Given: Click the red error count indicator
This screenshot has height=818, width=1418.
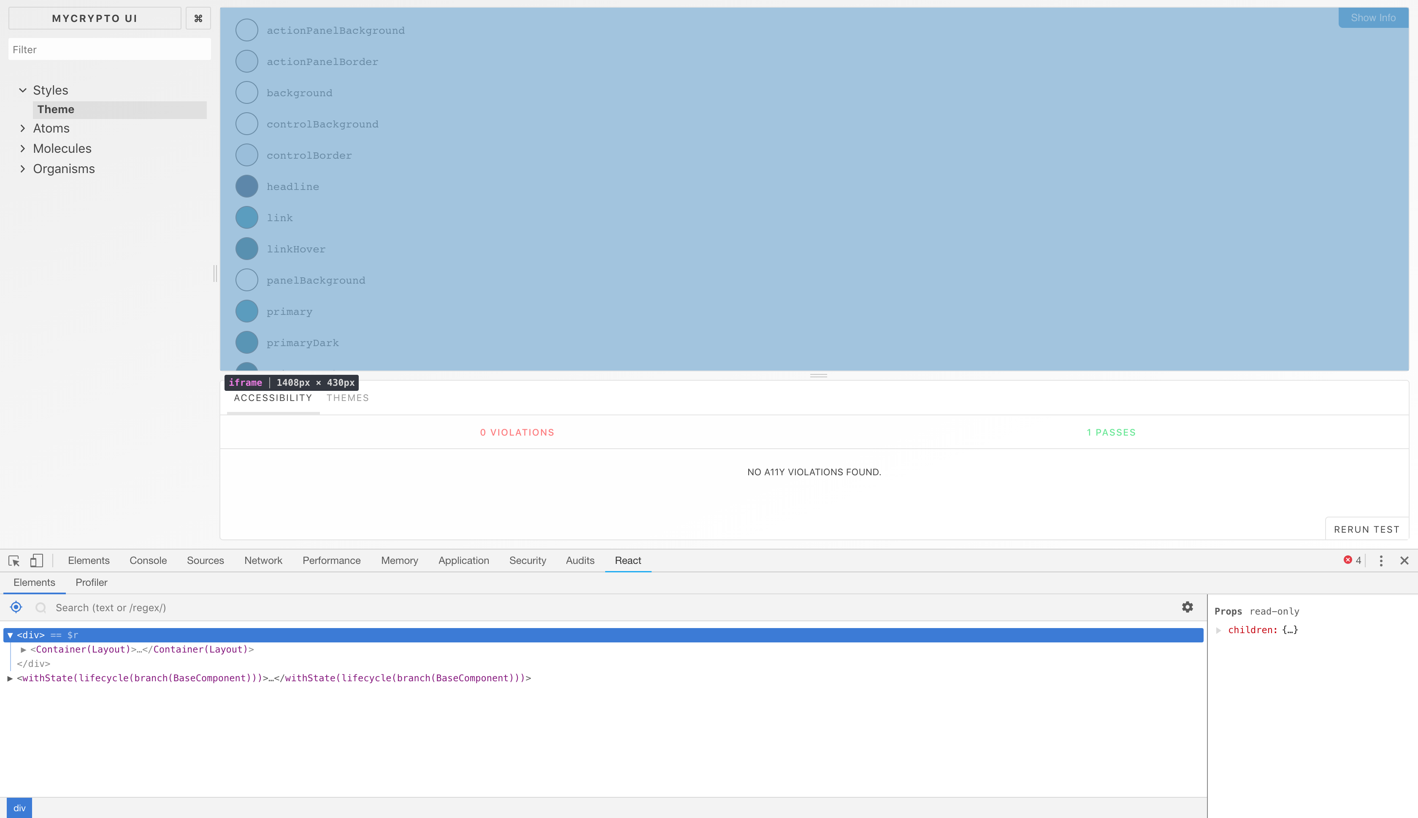Looking at the screenshot, I should pos(1352,560).
